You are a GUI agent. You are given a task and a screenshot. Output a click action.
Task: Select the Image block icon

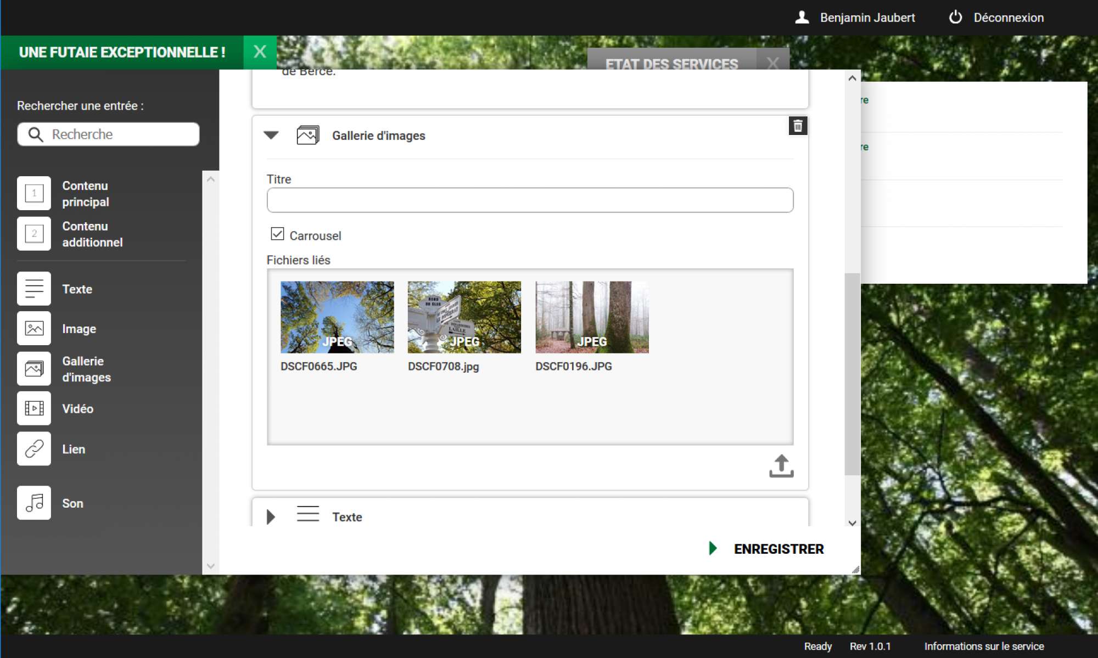[x=34, y=329]
